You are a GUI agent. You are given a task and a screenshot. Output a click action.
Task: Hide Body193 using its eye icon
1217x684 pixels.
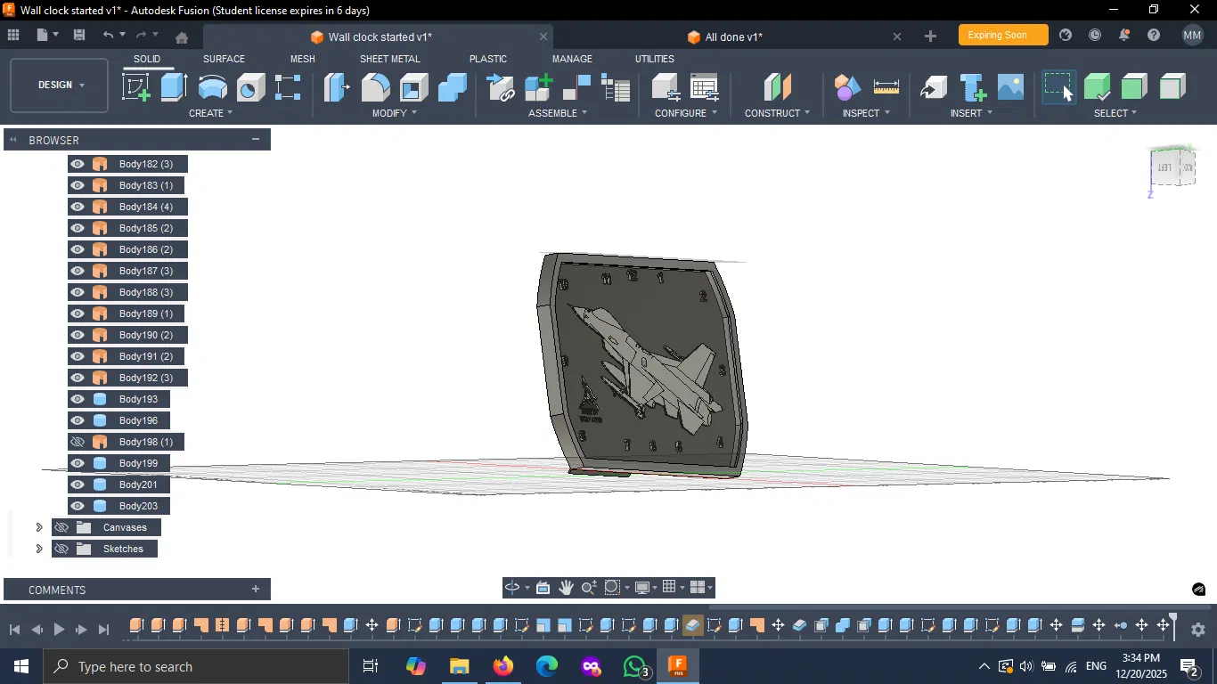(x=78, y=399)
